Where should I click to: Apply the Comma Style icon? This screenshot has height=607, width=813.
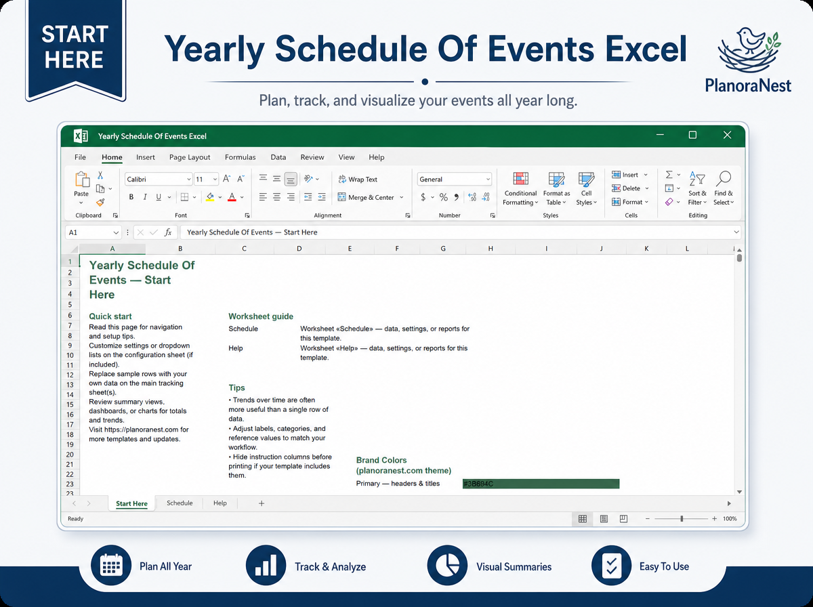[457, 197]
